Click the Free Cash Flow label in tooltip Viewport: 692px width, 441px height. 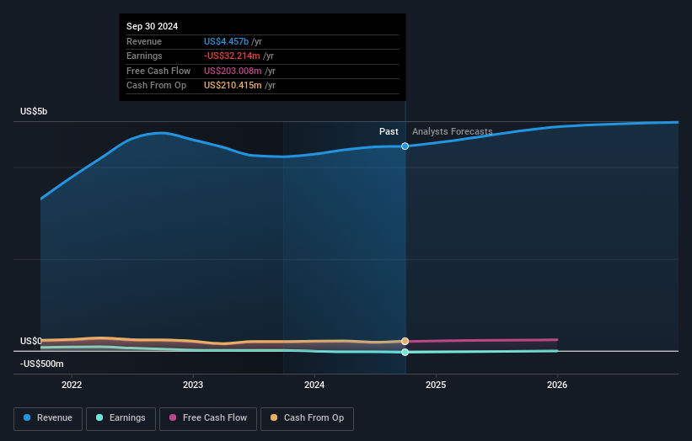[x=158, y=71]
